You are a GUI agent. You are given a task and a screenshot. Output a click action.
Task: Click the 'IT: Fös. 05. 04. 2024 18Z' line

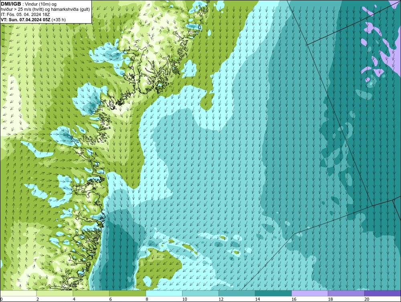(25, 14)
